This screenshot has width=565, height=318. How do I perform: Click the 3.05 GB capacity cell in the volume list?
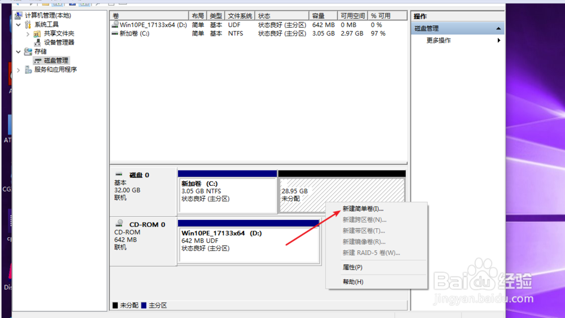[x=324, y=33]
